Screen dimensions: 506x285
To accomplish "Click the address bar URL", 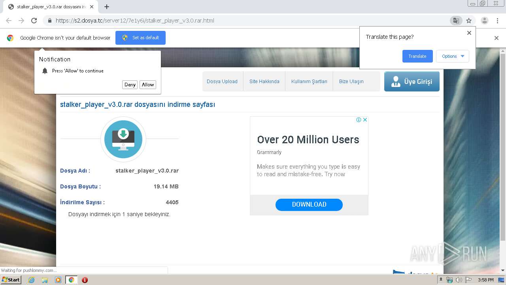I will pyautogui.click(x=135, y=21).
